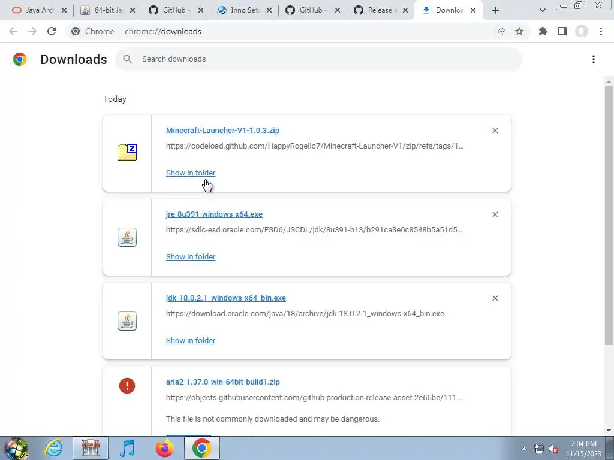Switch to the 64-bit Java tab

click(x=108, y=10)
